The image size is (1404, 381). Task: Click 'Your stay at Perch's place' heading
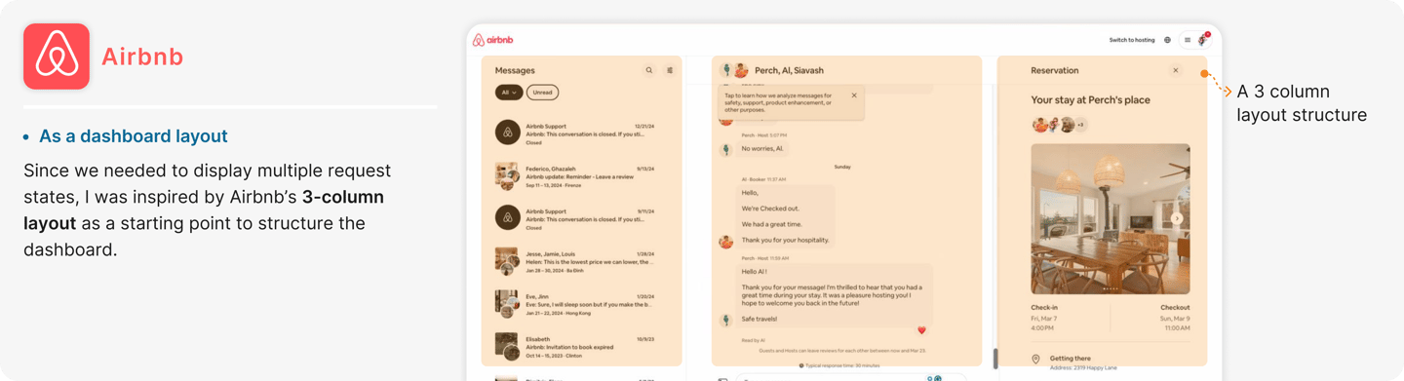point(1090,99)
